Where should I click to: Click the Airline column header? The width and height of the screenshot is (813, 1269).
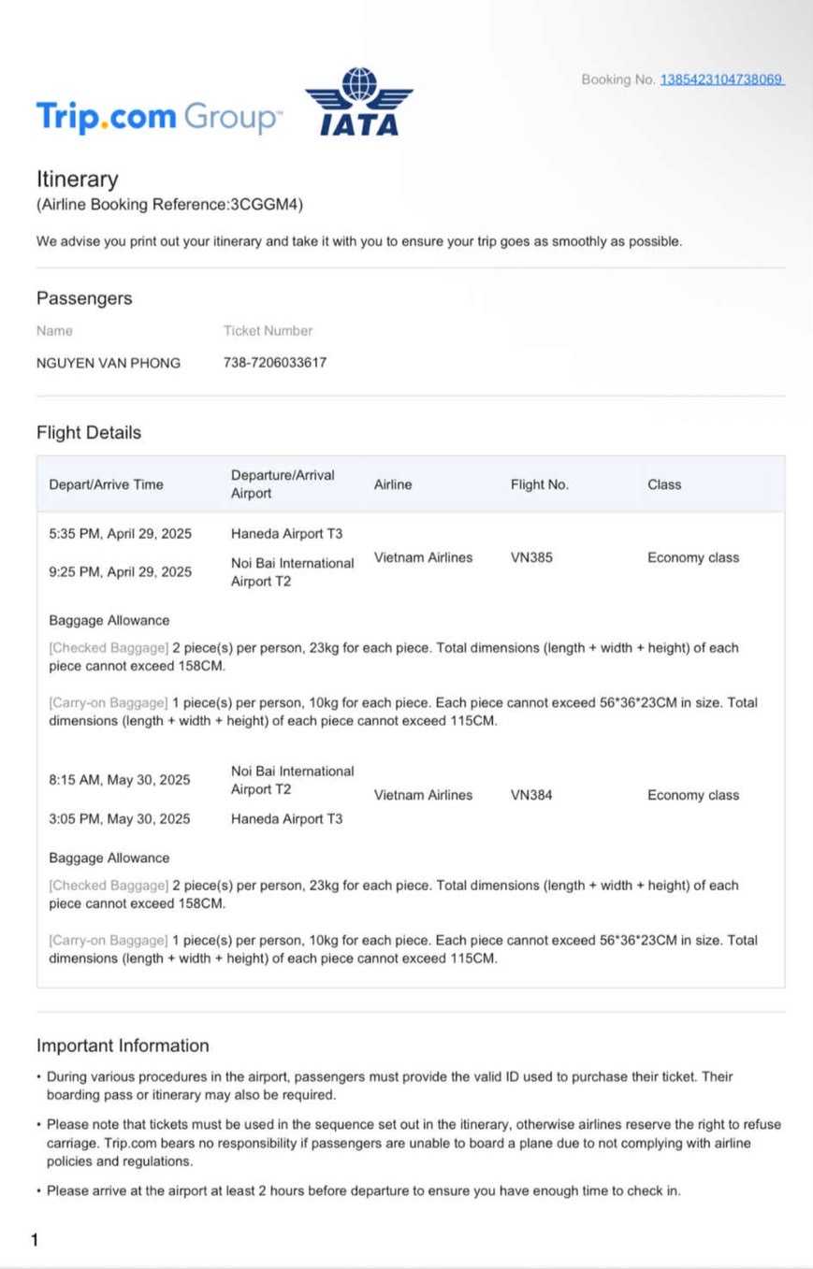tap(393, 484)
